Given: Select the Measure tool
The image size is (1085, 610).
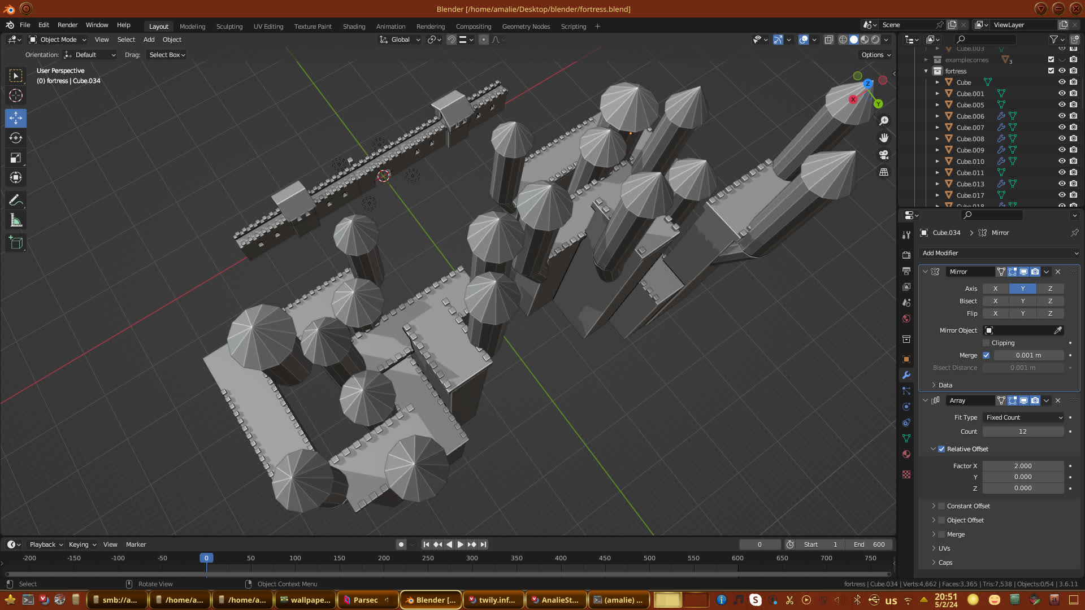Looking at the screenshot, I should tap(16, 221).
